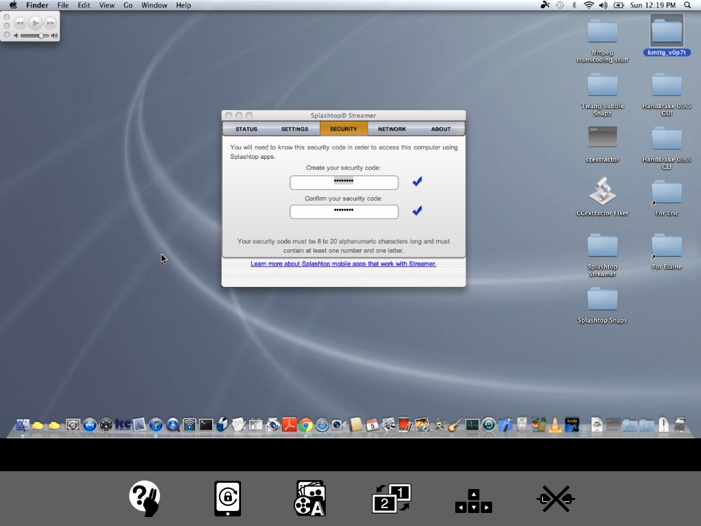Launch Xcode from the dock
This screenshot has height=526, width=701.
[x=505, y=425]
